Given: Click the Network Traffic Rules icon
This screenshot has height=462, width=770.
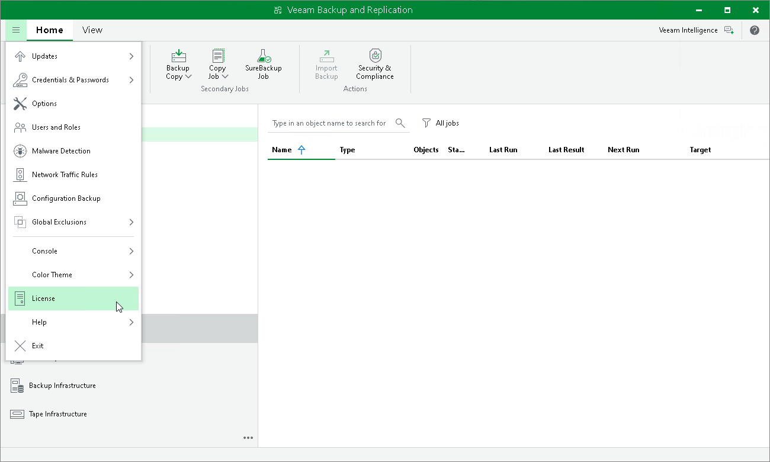Looking at the screenshot, I should [20, 175].
